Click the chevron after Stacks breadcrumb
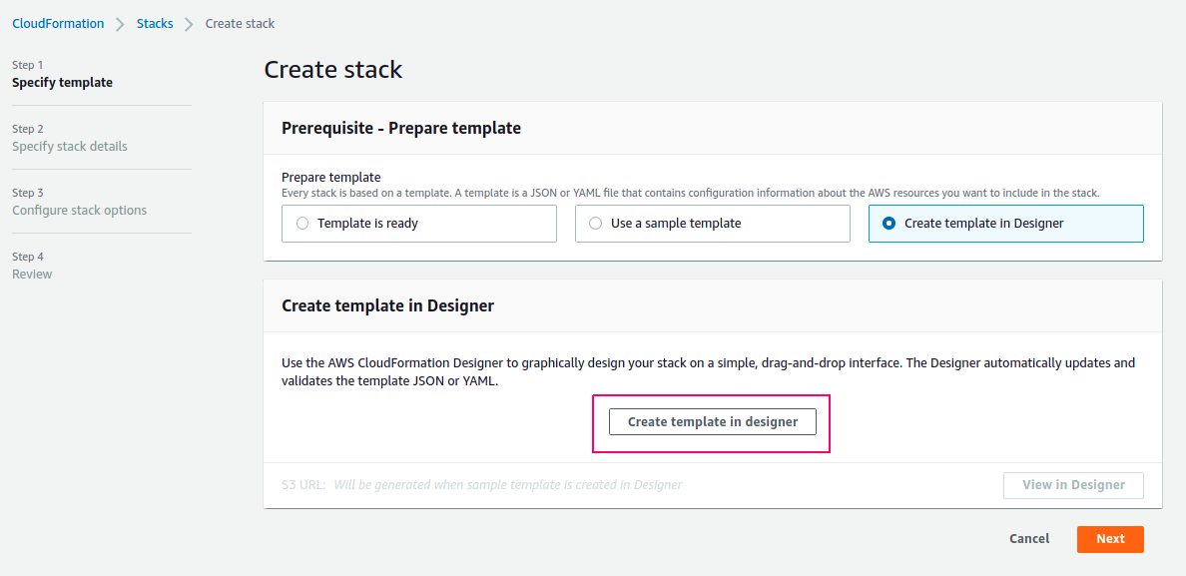The image size is (1186, 576). (x=189, y=24)
